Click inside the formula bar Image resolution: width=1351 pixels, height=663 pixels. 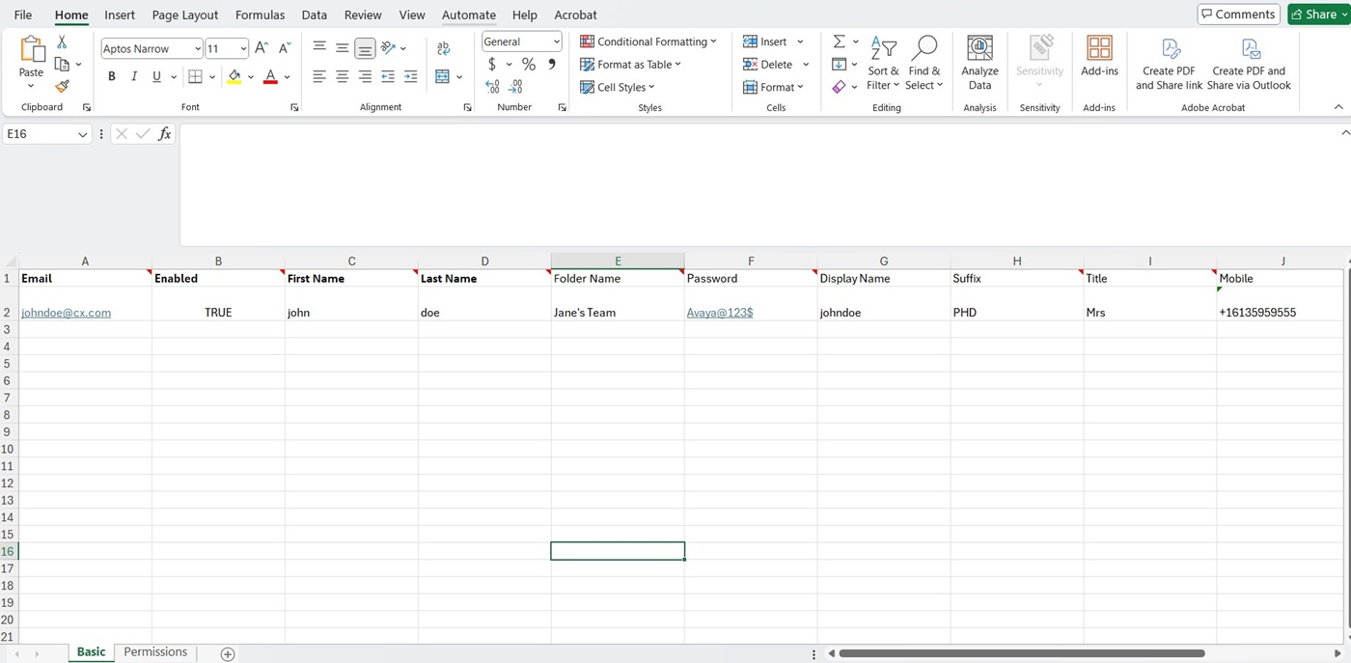pyautogui.click(x=762, y=184)
